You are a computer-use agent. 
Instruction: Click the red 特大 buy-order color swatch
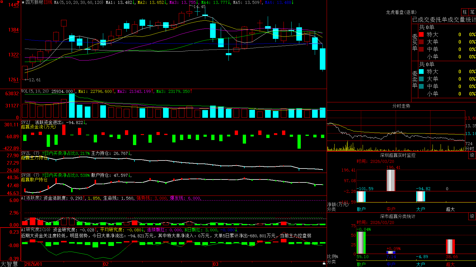coord(421,34)
